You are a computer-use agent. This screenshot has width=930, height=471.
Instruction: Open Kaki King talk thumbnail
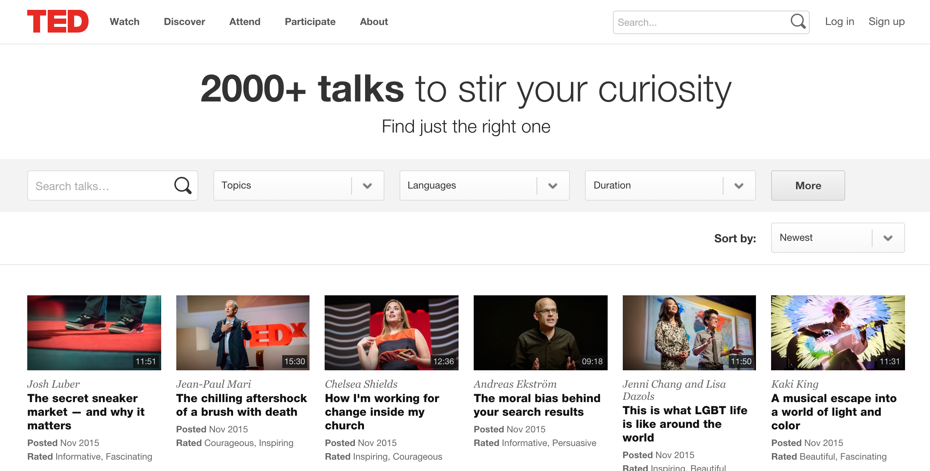pos(838,333)
